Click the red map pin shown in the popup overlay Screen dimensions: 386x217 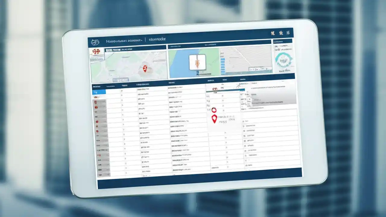coord(214,119)
